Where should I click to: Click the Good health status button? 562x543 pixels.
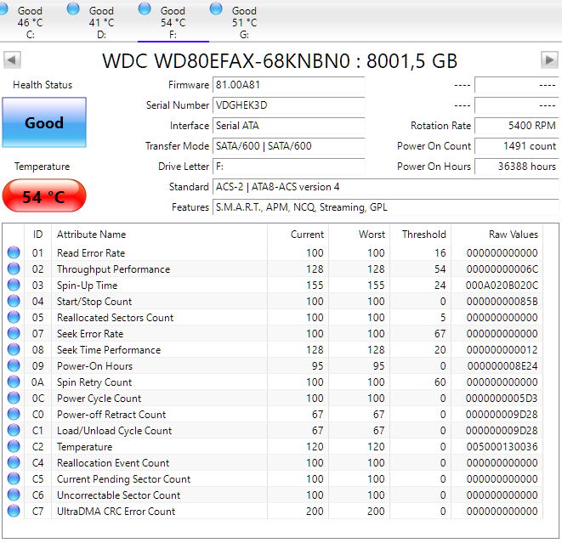(44, 122)
